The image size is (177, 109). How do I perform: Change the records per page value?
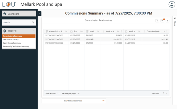[78, 93]
